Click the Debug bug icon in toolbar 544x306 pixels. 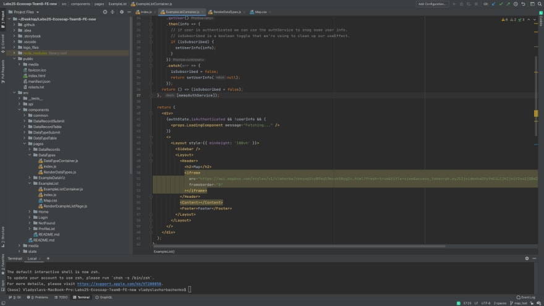coord(461,4)
